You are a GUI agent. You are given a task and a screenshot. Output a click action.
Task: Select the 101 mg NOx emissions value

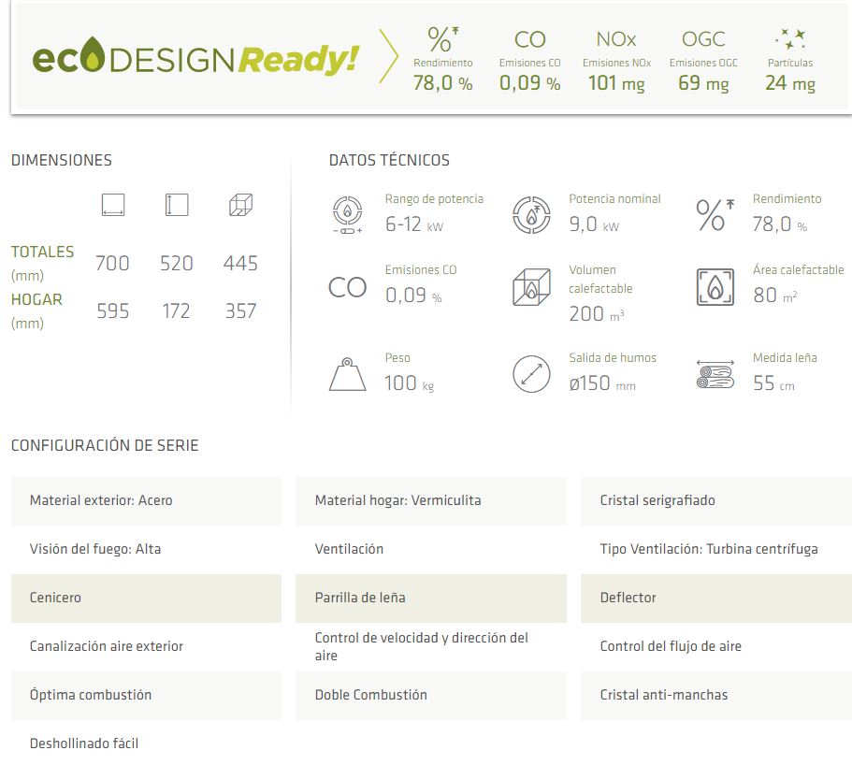point(616,83)
